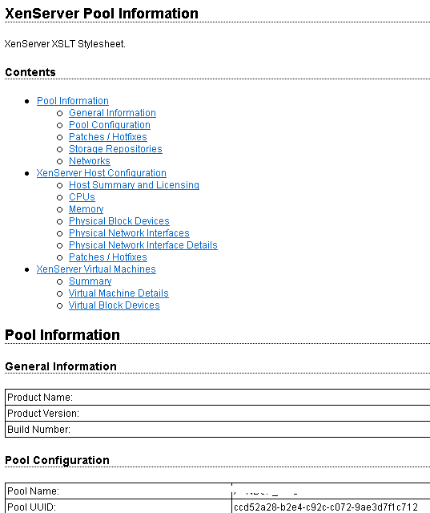Open Virtual Machine Details link
The image size is (430, 513).
point(119,293)
